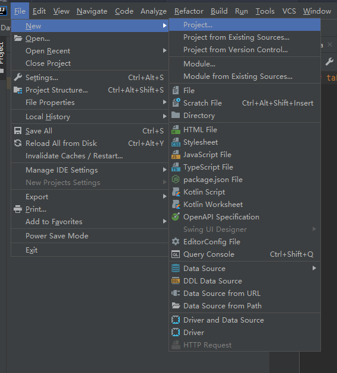Screen dimensions: 337x373
Task: Click the Kotlin Script icon
Action: [x=176, y=192]
